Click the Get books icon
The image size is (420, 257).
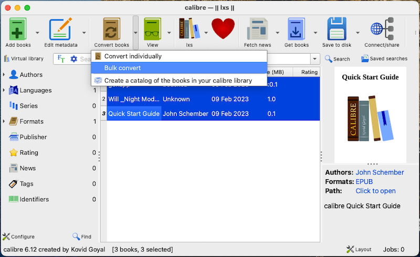click(x=296, y=29)
